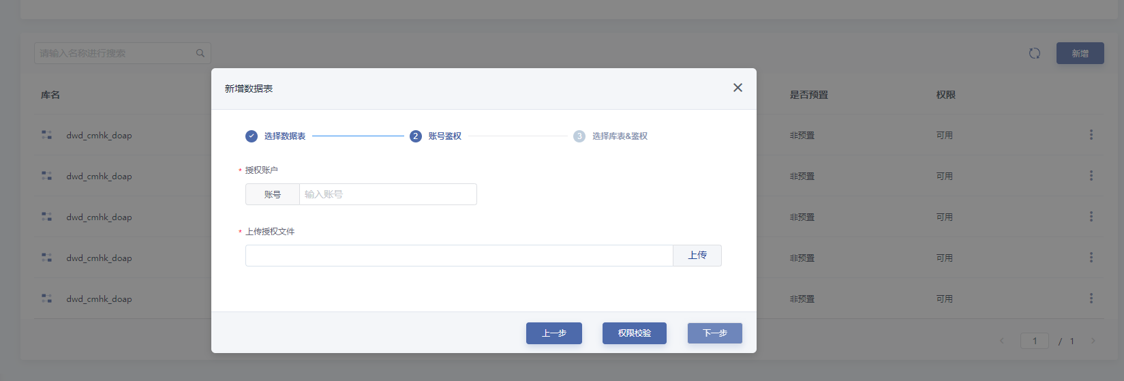
Task: Click 可用 in the fourth row
Action: pos(945,258)
